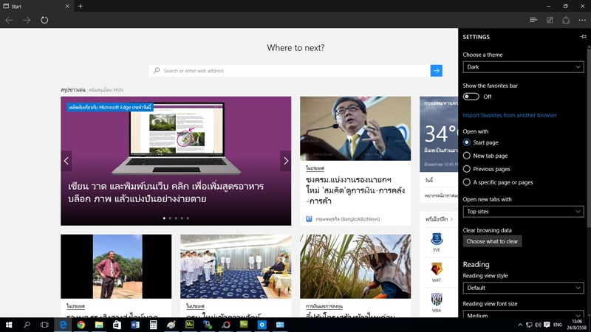Viewport: 591px width, 332px height.
Task: Open Windows Store from taskbar
Action: pos(117,325)
